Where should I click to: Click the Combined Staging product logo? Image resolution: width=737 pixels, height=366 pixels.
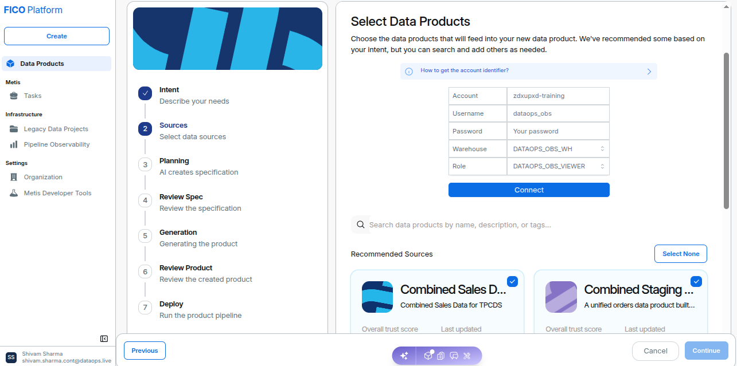pyautogui.click(x=561, y=297)
